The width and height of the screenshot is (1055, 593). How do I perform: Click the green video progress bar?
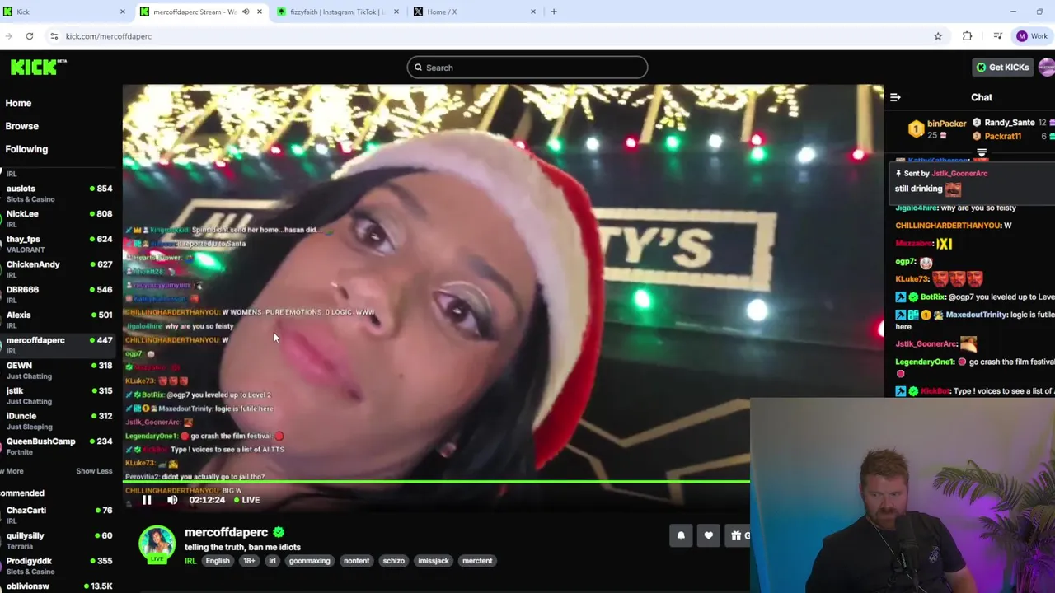[x=437, y=482]
